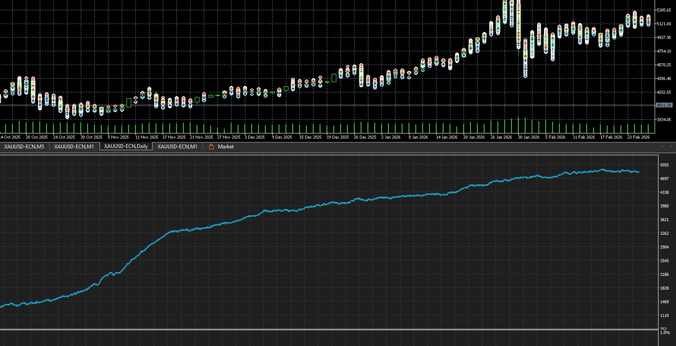
Task: Click the 3834.85 price axis label
Action: click(x=664, y=120)
